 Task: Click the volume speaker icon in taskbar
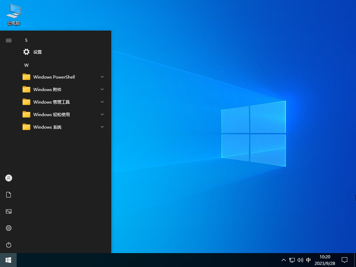pos(300,260)
